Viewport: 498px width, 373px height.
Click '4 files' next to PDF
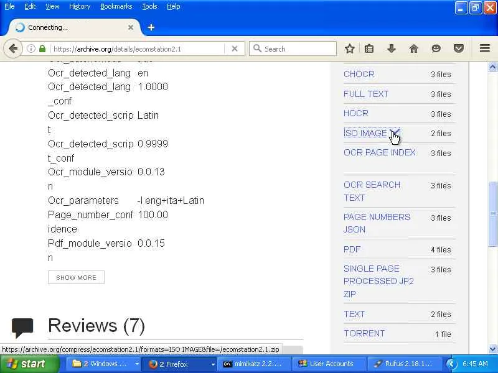point(441,250)
